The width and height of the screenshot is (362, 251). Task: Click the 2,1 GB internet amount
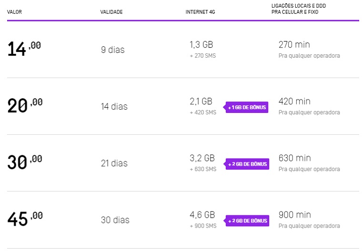(x=201, y=101)
